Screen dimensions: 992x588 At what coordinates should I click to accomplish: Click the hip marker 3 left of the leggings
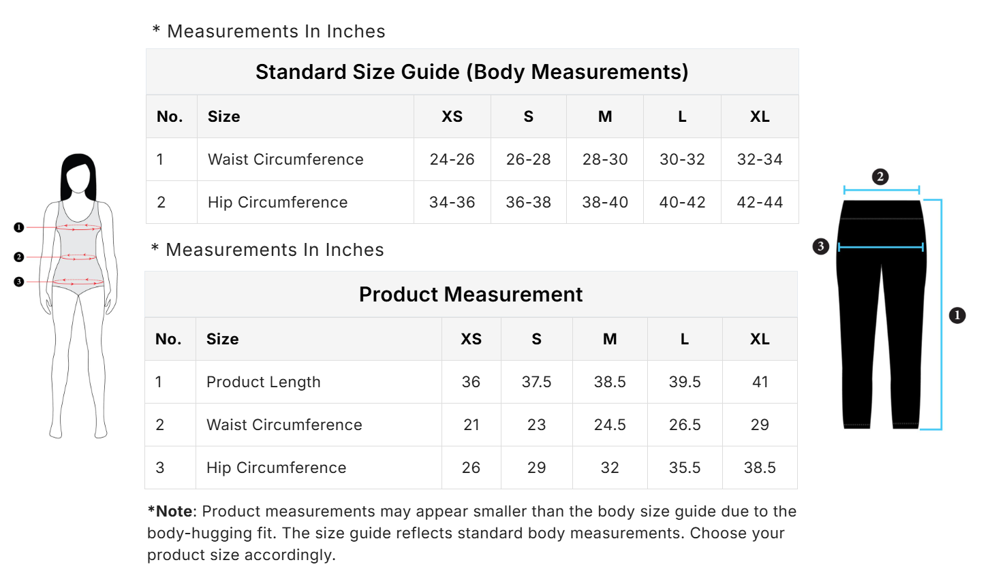point(821,246)
